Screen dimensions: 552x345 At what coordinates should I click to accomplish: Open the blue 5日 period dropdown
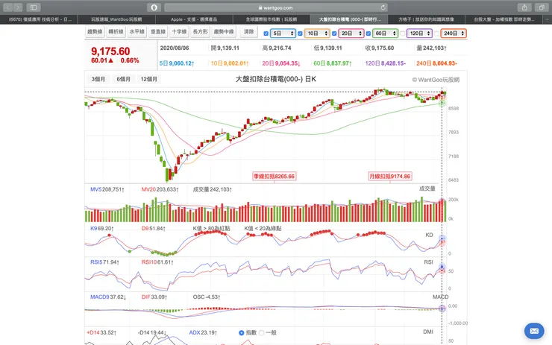point(283,34)
